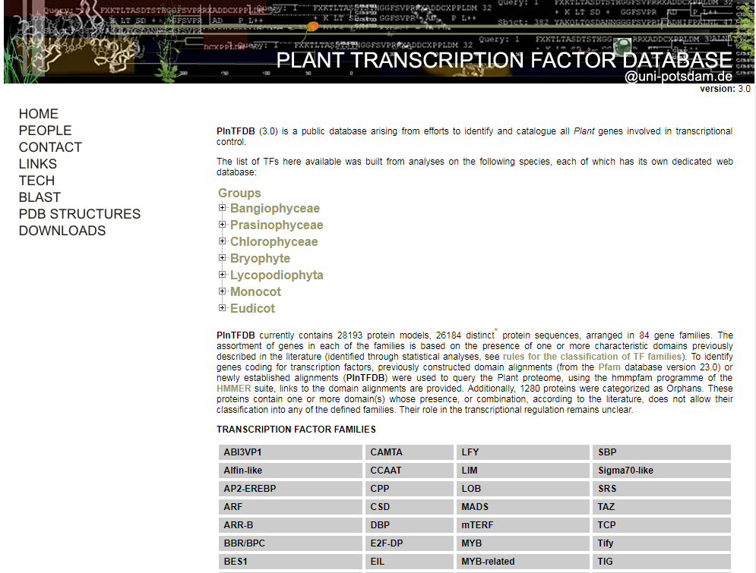Open the BES1 family

tap(290, 562)
